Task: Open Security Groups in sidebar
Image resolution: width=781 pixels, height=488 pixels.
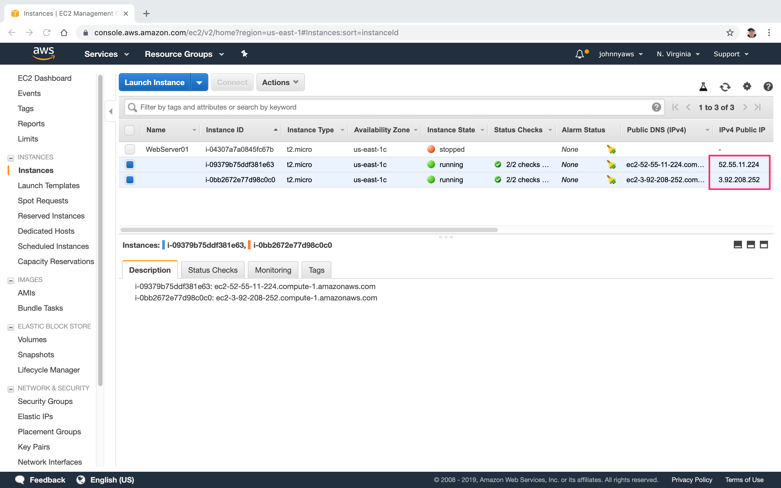Action: coord(45,402)
